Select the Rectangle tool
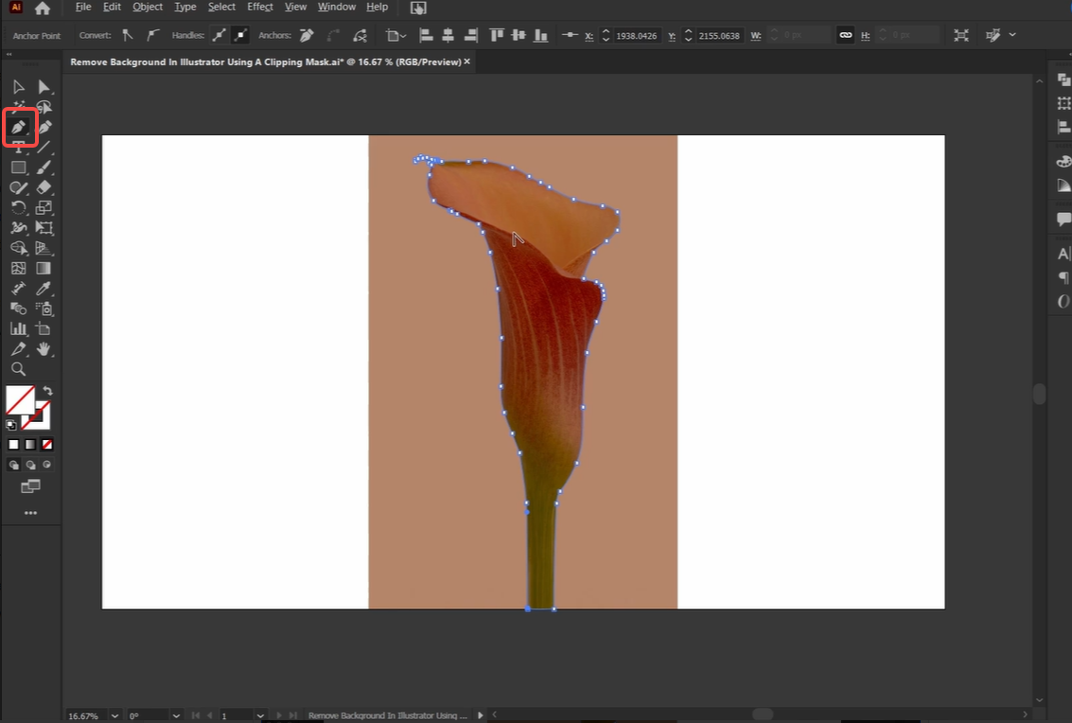The width and height of the screenshot is (1072, 723). [17, 168]
